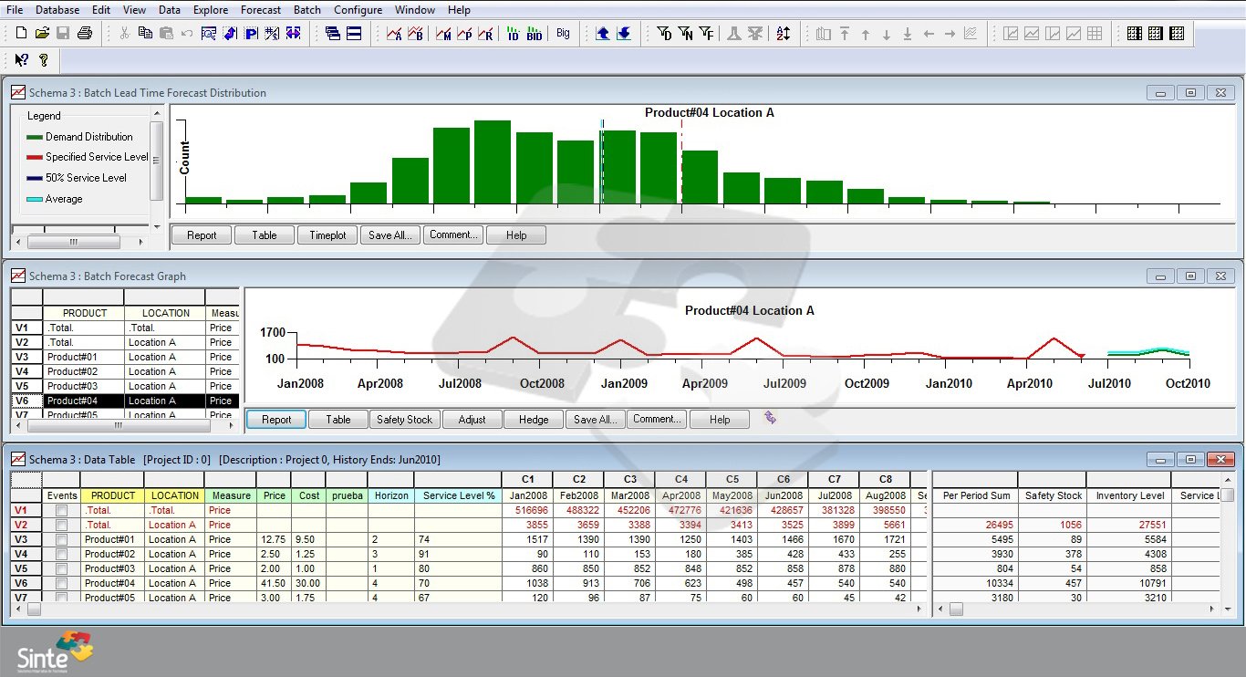Click the Hedge button
This screenshot has height=677, width=1246.
(x=534, y=420)
